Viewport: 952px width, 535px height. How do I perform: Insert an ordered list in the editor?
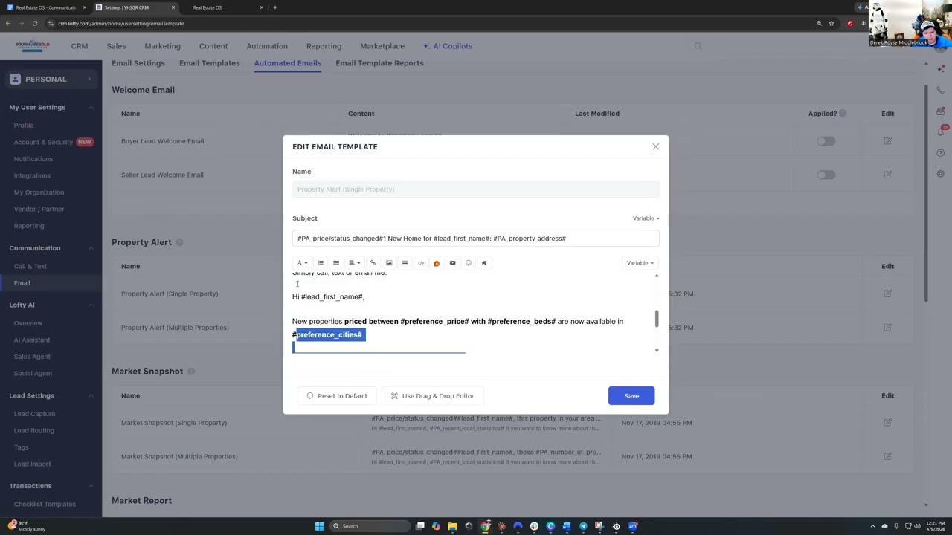pyautogui.click(x=321, y=263)
